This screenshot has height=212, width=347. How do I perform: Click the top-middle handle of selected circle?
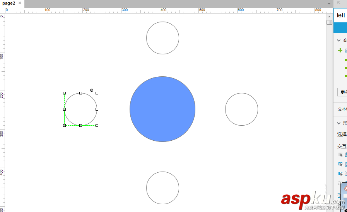tap(80, 93)
